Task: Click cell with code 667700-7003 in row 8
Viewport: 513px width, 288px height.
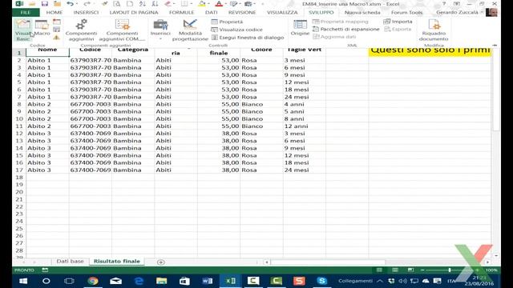Action: [91, 104]
